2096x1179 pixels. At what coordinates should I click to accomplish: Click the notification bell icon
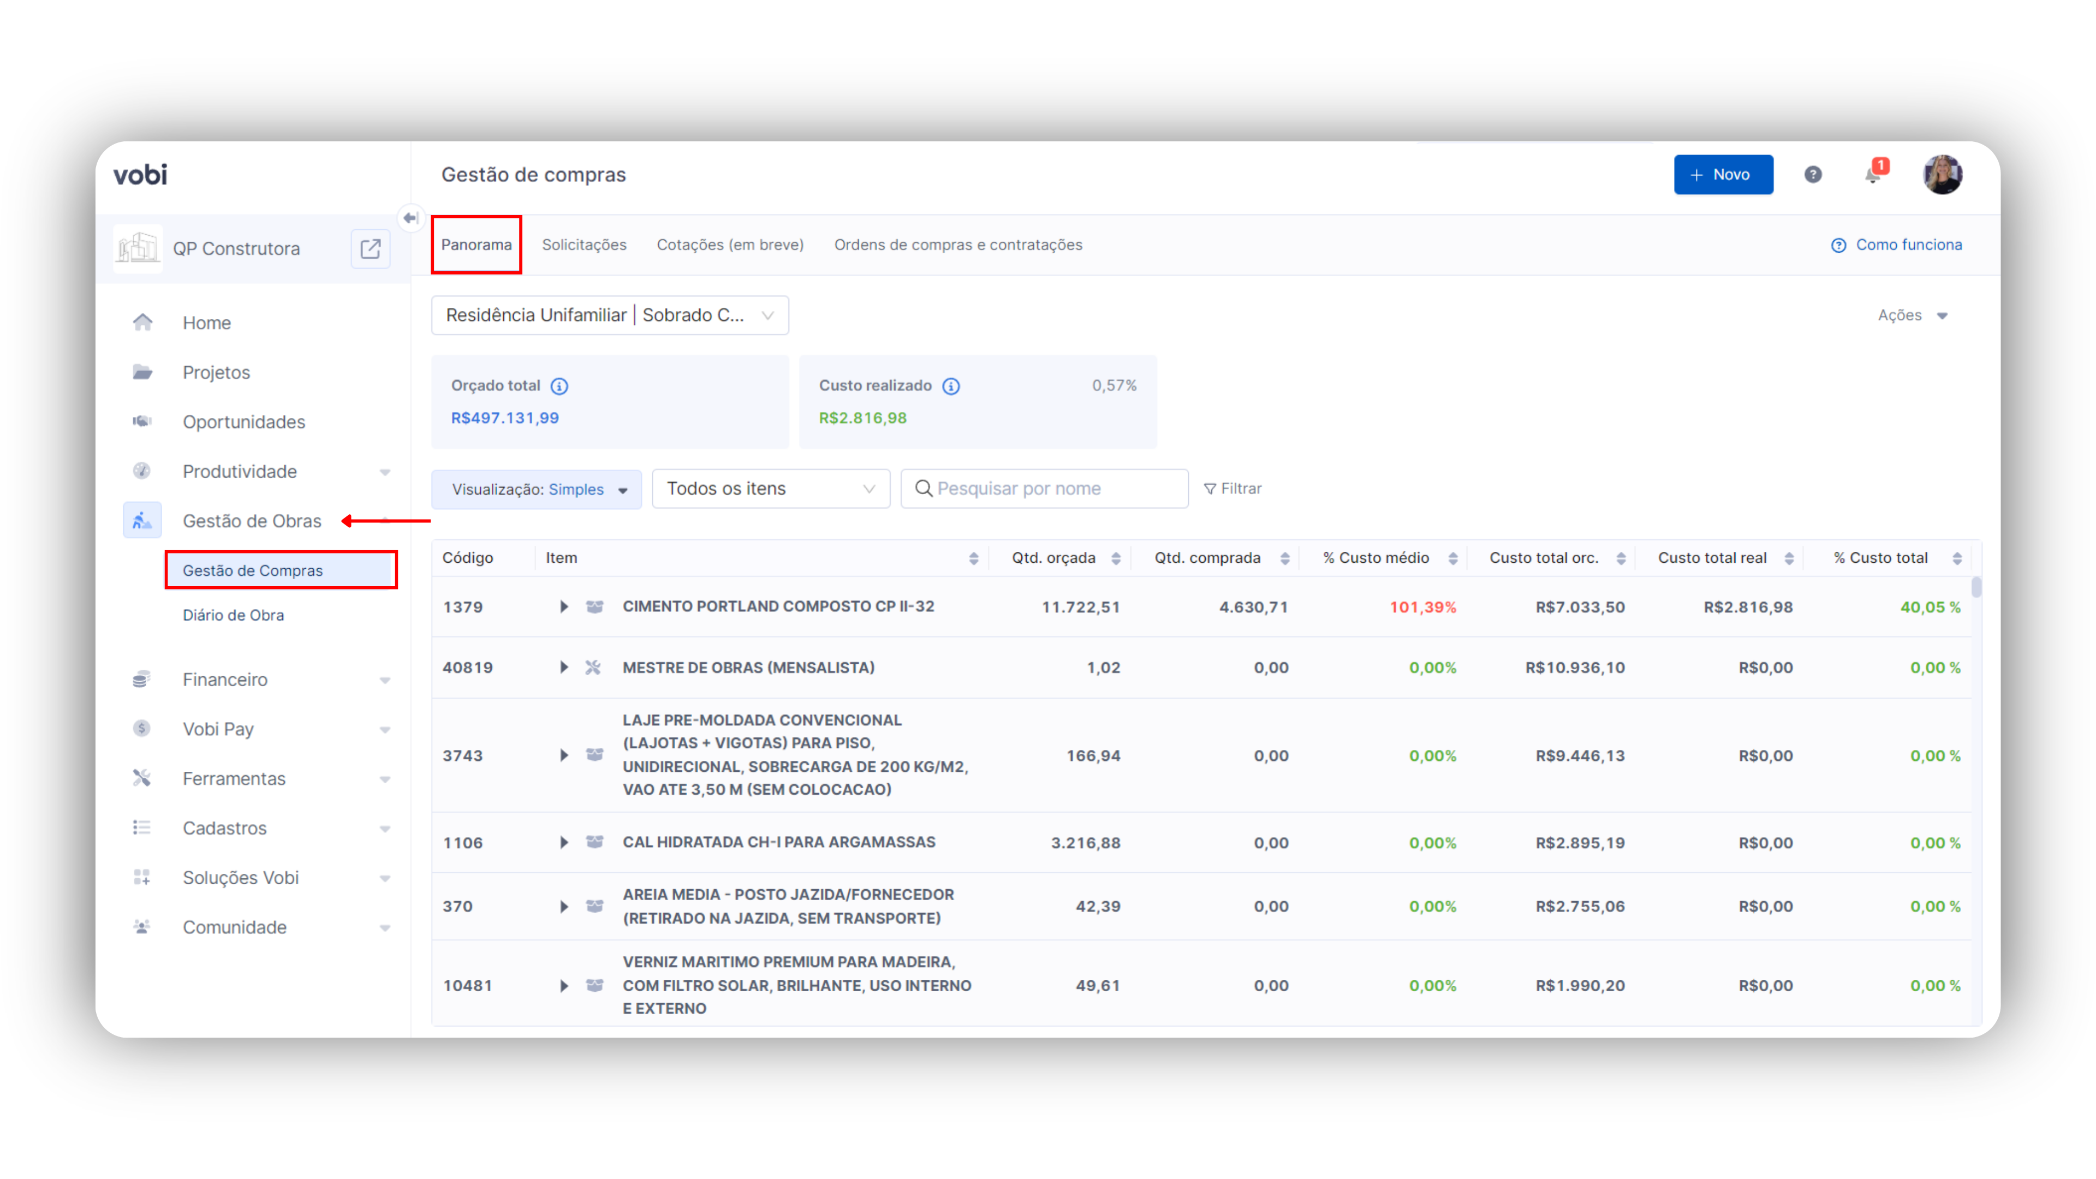pos(1873,175)
